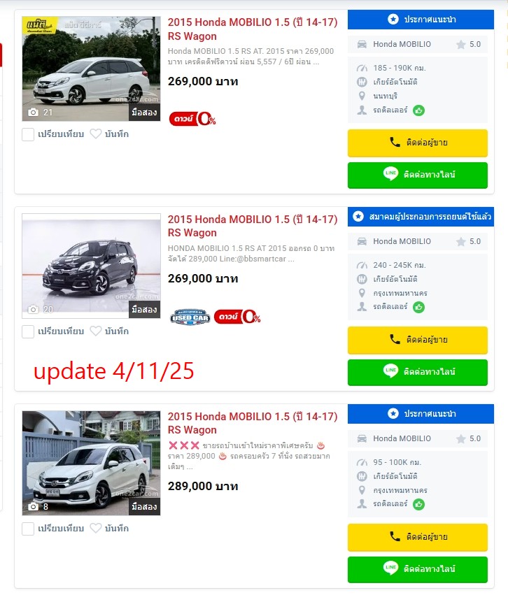This screenshot has width=508, height=595.
Task: Tick the compare checkbox on first listing
Action: [x=28, y=134]
